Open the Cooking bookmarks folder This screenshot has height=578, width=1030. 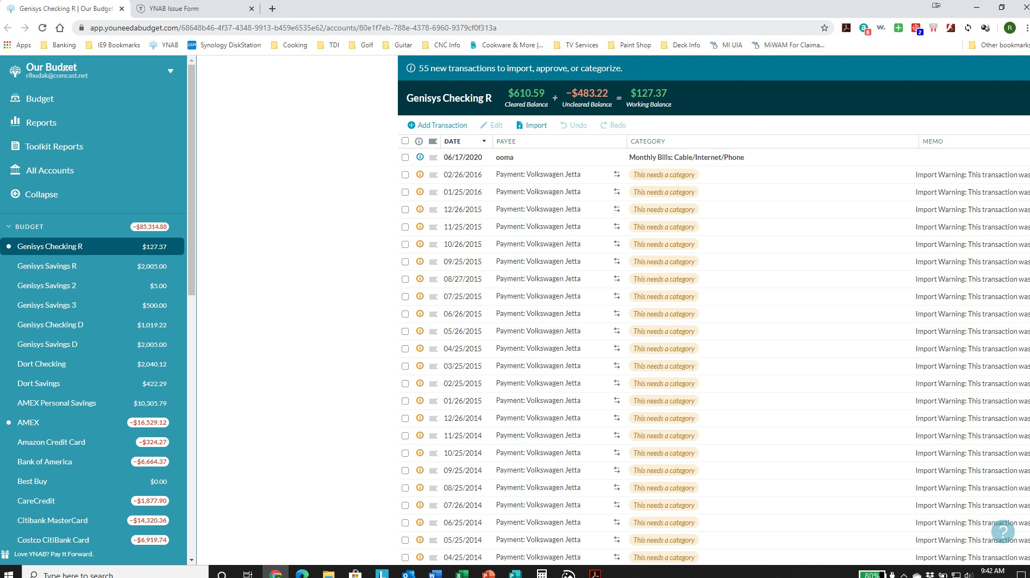[x=289, y=45]
